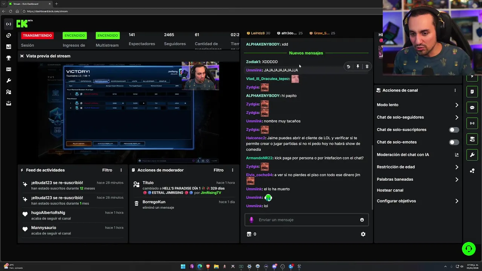The image size is (482, 271).
Task: Open Moderación del chat con IA external link
Action: point(457,155)
